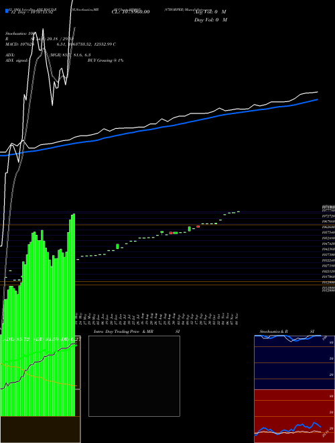Click the Stochastics & R SI panel title
The image size is (335, 443).
287,332
